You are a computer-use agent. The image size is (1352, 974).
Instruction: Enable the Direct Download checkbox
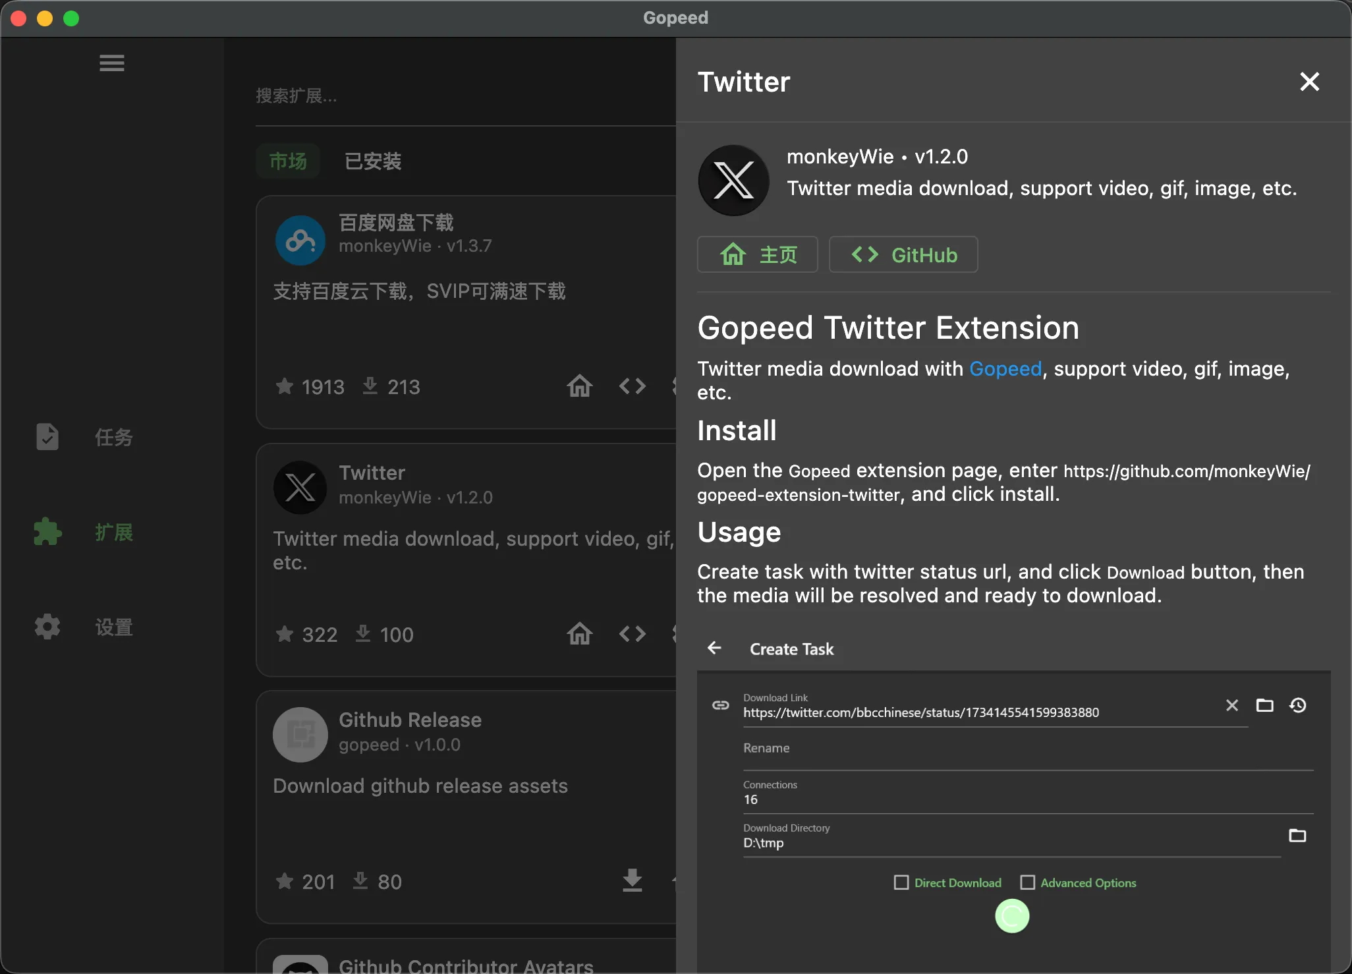[901, 882]
